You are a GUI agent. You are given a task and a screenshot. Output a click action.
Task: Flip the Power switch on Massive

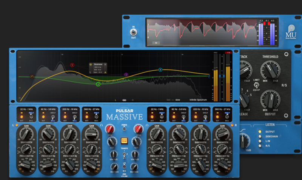(124, 128)
